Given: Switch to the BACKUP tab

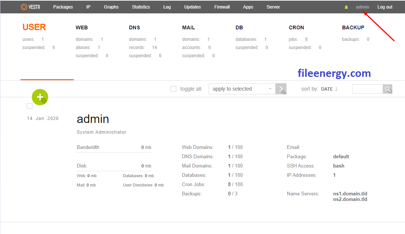Looking at the screenshot, I should [x=353, y=27].
